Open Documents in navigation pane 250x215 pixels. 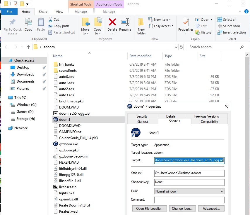tap(25, 81)
